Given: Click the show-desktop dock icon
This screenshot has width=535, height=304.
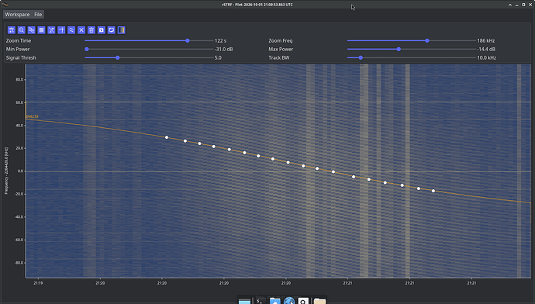Looking at the screenshot, I should [x=245, y=301].
